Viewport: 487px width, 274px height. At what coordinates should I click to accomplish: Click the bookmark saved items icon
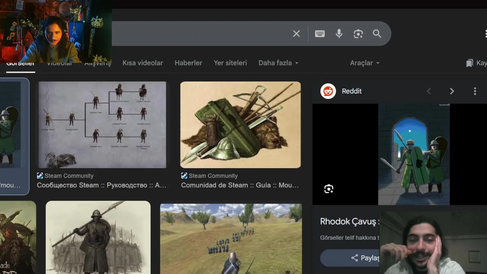click(469, 63)
